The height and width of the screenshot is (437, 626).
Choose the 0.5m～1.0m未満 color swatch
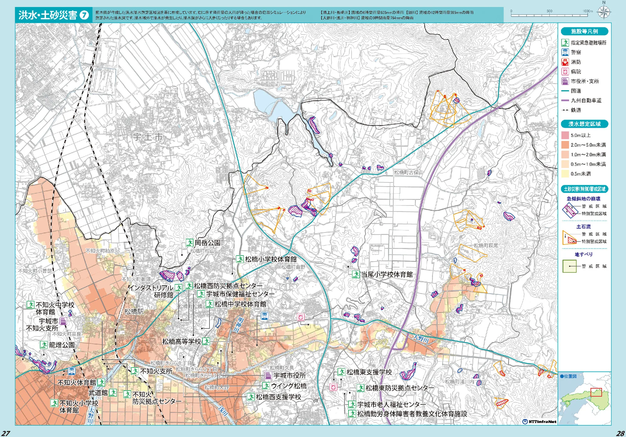point(565,164)
